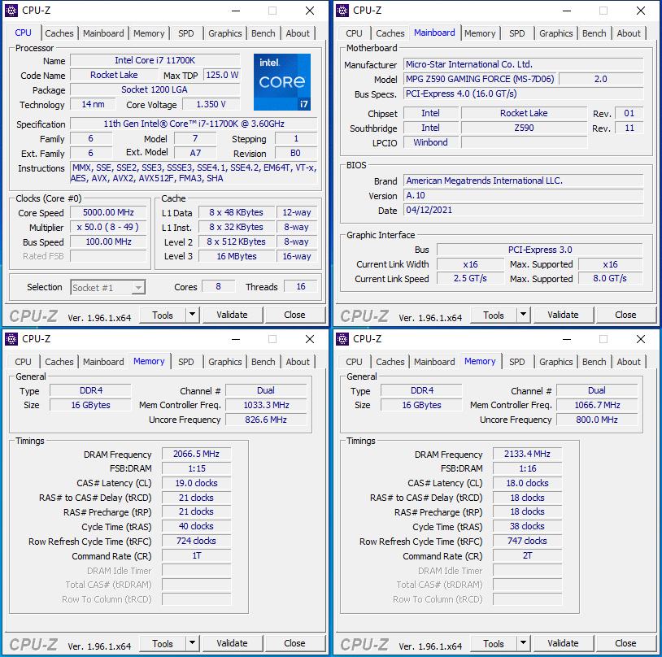Image resolution: width=662 pixels, height=657 pixels.
Task: Select CPU tab in the 2066.5 MHz Memory window
Action: tap(23, 362)
